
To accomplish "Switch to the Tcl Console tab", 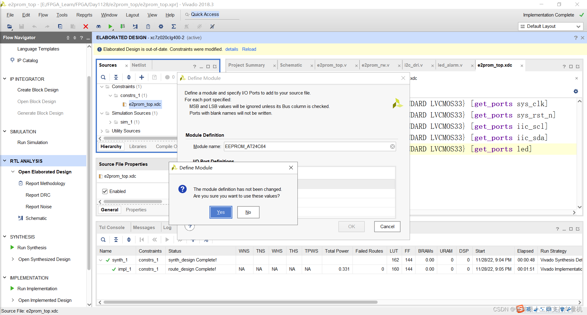I will click(112, 228).
